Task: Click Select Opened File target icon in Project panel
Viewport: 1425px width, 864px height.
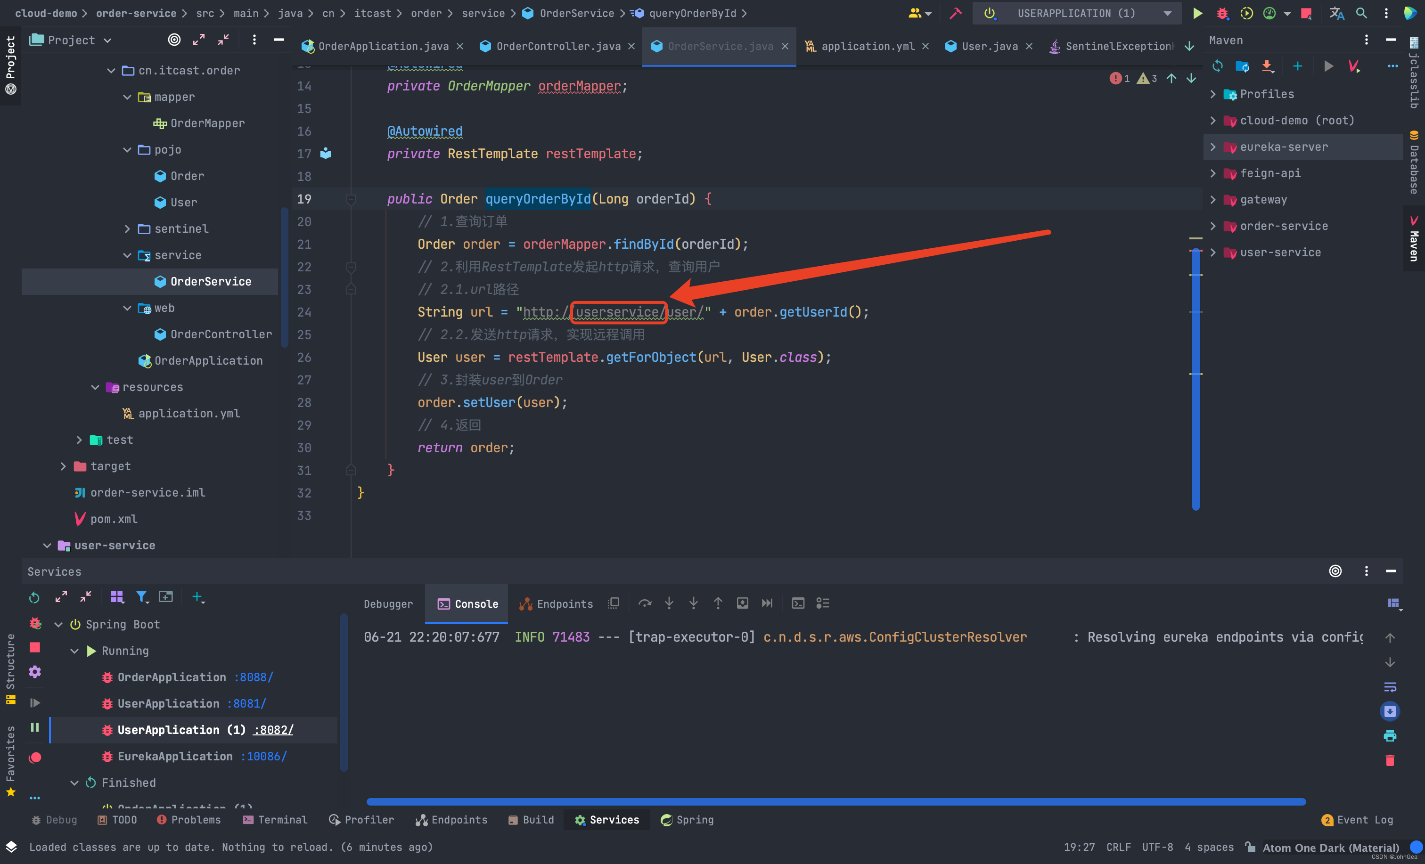Action: click(x=174, y=40)
